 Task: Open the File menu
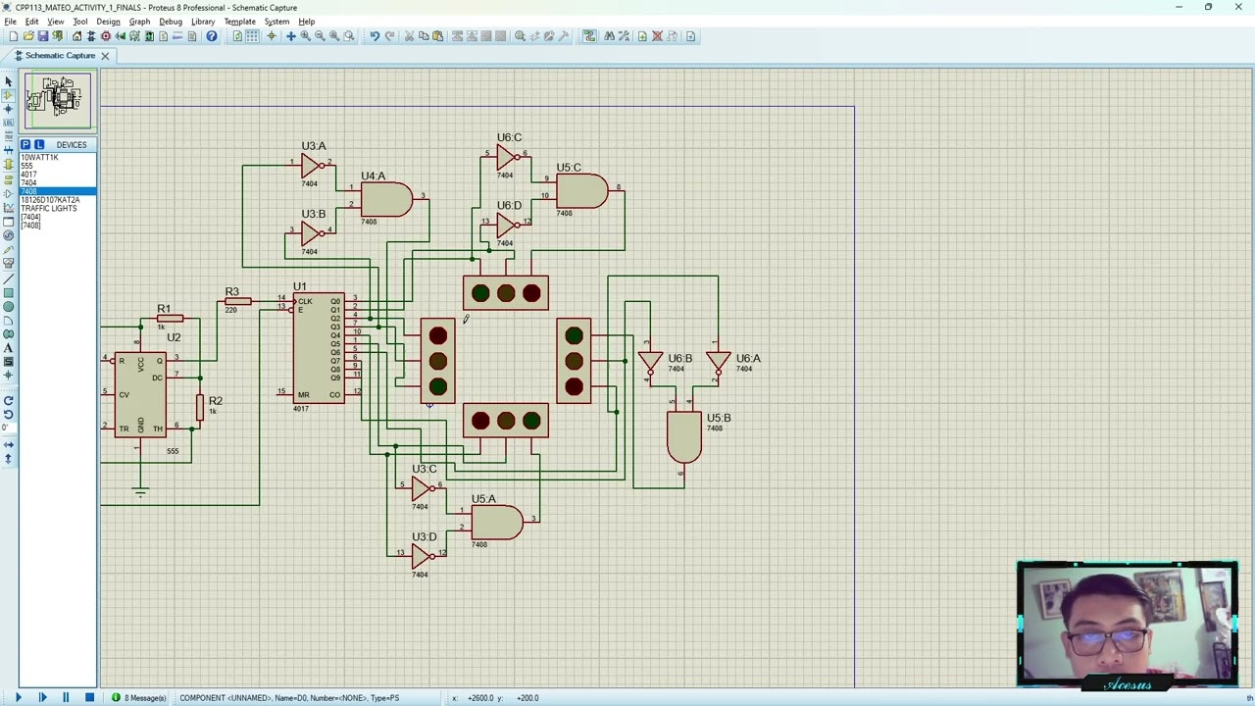tap(10, 22)
